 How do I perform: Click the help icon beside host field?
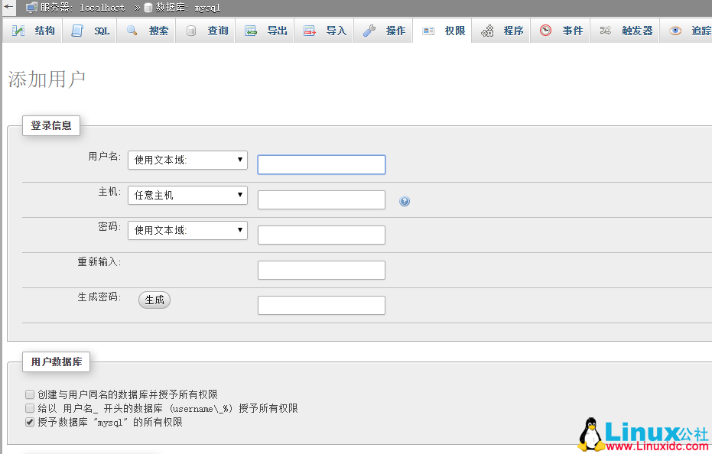[405, 201]
